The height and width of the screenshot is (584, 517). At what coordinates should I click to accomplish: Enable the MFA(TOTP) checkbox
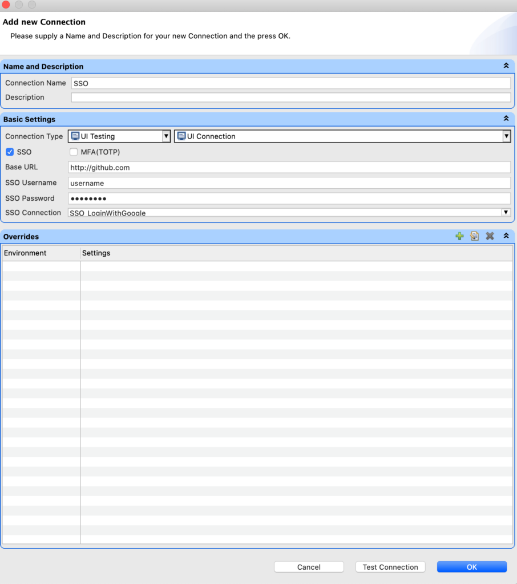tap(74, 152)
